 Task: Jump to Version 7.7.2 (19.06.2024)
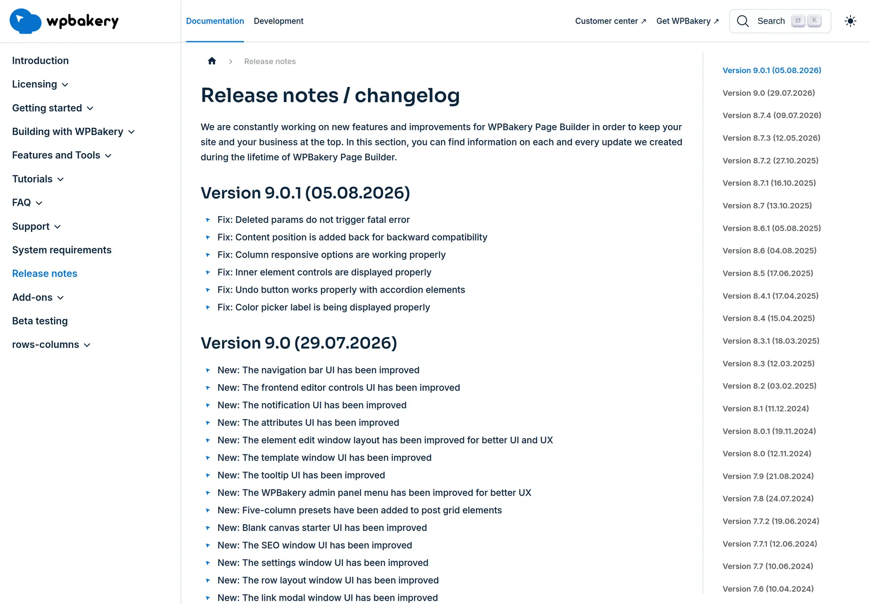coord(771,521)
